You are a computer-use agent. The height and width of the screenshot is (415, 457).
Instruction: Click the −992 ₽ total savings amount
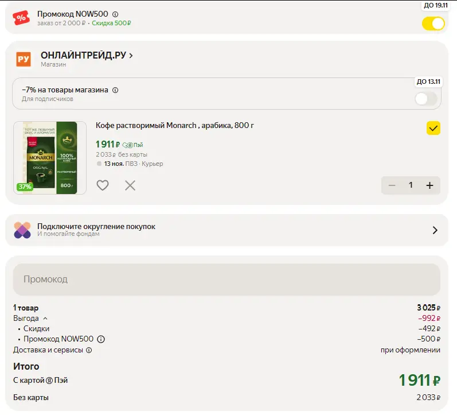coord(429,318)
